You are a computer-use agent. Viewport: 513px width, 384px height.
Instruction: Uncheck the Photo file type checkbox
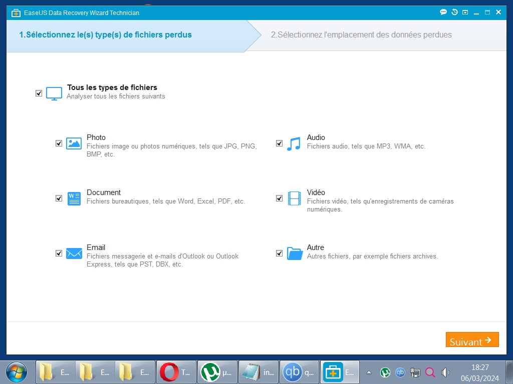click(x=59, y=143)
